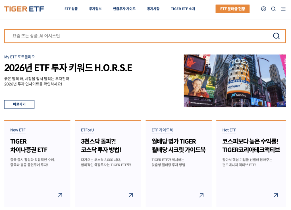Screen dimensions: 291x210
Task: Click the header search magnifier icon
Action: pyautogui.click(x=273, y=9)
